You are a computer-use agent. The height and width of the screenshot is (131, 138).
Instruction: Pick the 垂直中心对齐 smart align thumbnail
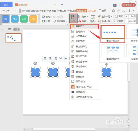pos(113,34)
